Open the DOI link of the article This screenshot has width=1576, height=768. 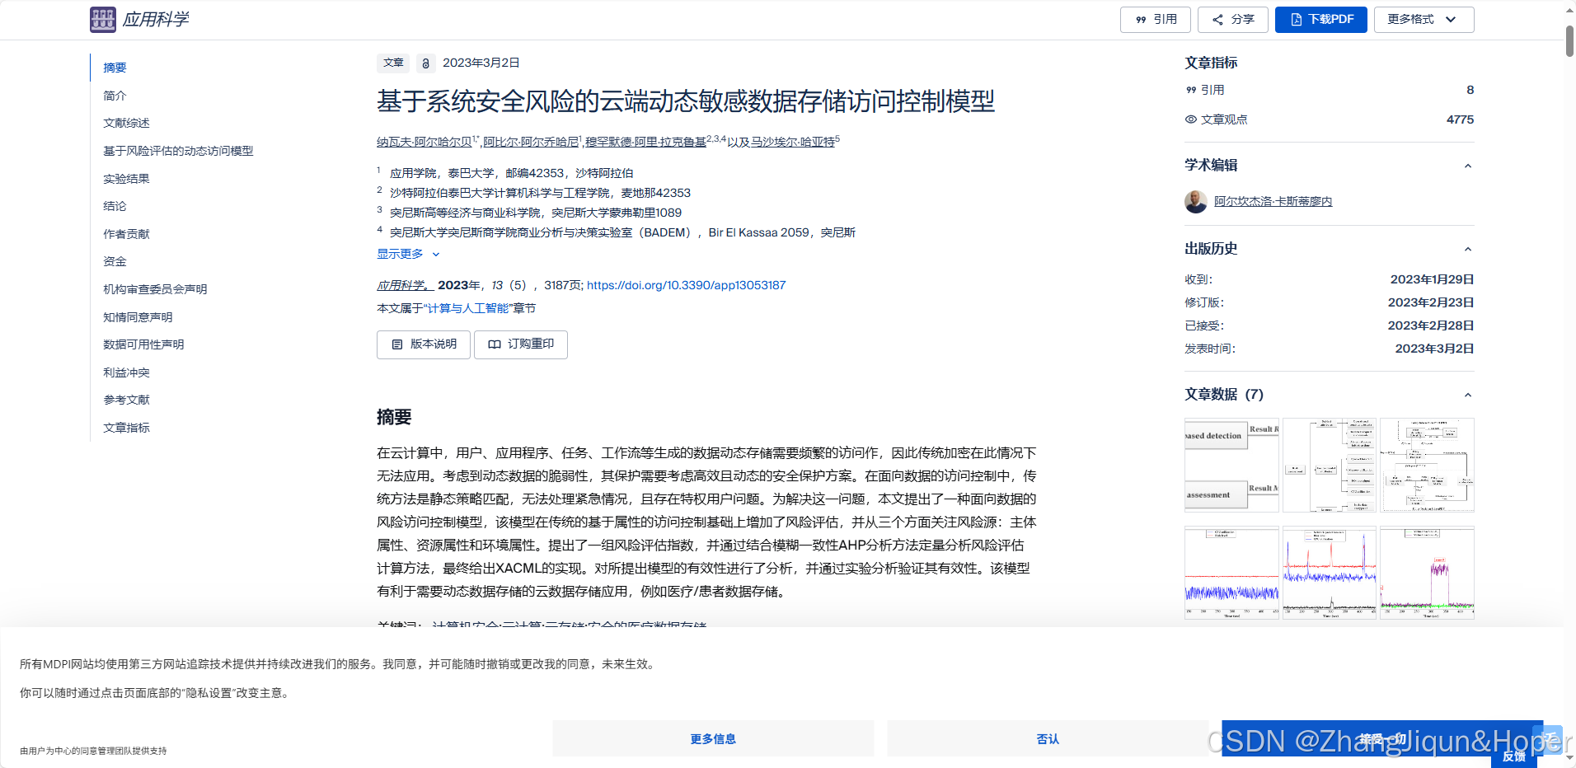pos(684,285)
